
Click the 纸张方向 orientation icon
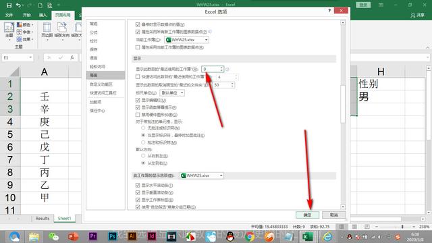(61, 28)
